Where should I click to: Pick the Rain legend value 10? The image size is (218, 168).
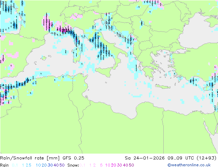pos(39,165)
